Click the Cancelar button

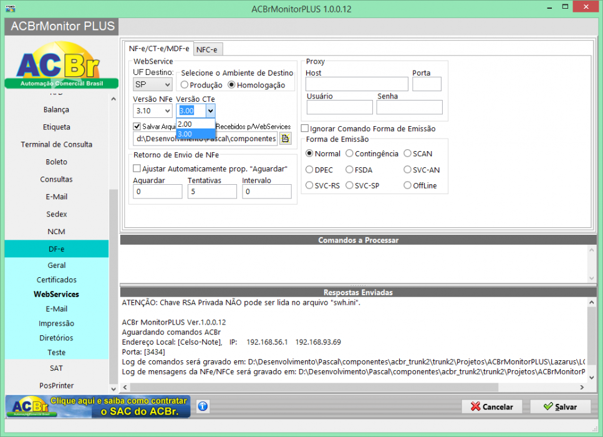[492, 406]
